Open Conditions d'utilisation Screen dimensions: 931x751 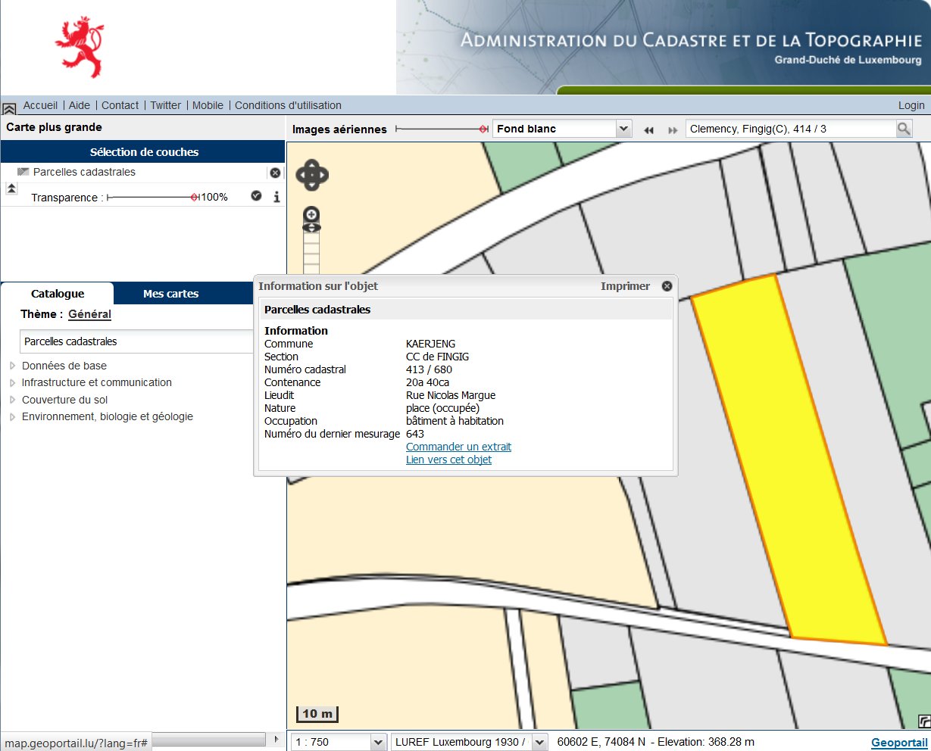(288, 105)
